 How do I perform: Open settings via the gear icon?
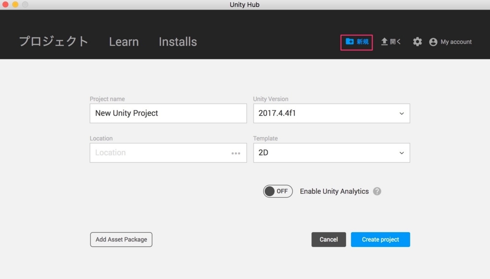(417, 42)
